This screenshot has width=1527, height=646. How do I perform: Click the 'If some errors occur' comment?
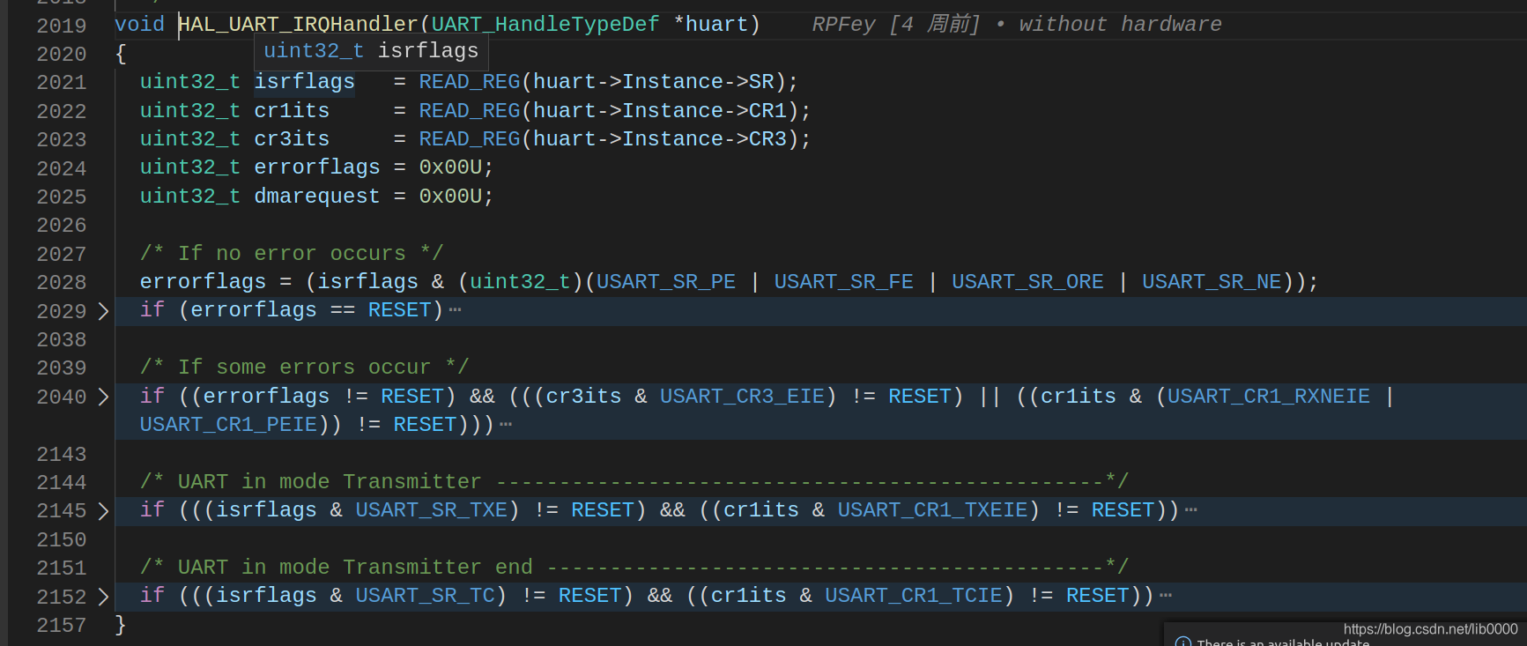[x=304, y=368]
